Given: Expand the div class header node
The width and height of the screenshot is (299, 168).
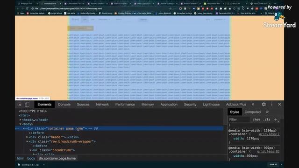Looking at the screenshot, I should coord(27,137).
